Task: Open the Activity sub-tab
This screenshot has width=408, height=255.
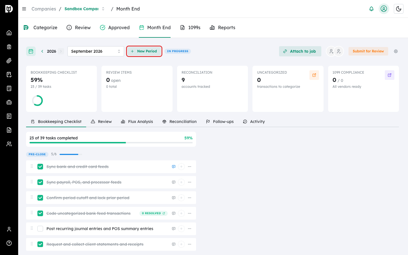Action: pyautogui.click(x=254, y=122)
